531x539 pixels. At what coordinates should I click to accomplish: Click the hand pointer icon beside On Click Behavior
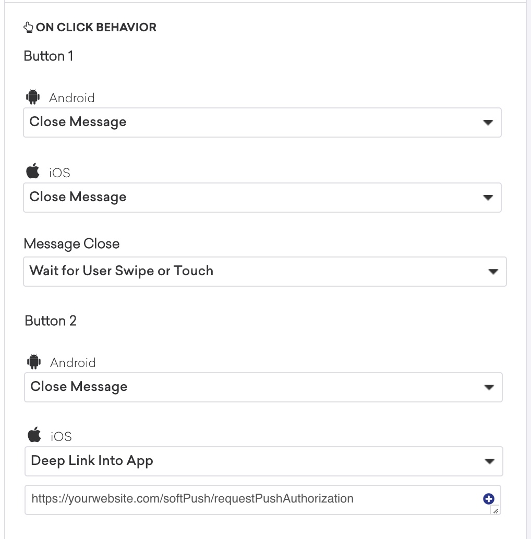coord(28,27)
